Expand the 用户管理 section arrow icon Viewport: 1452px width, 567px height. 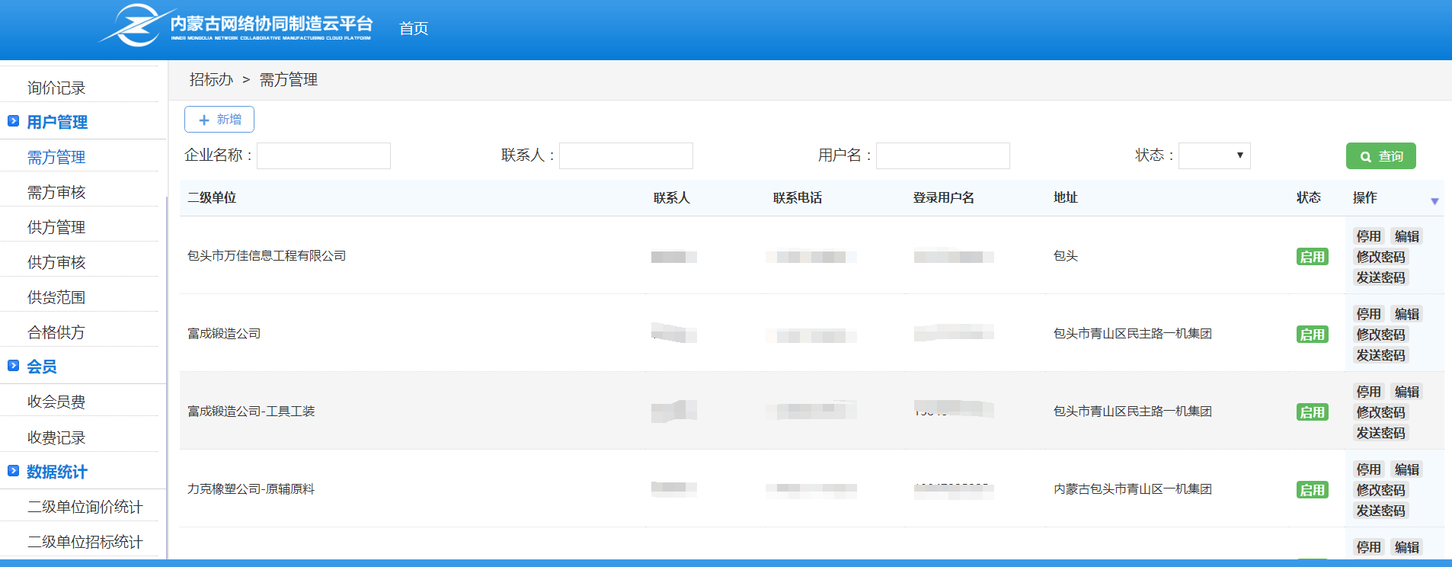pyautogui.click(x=13, y=121)
